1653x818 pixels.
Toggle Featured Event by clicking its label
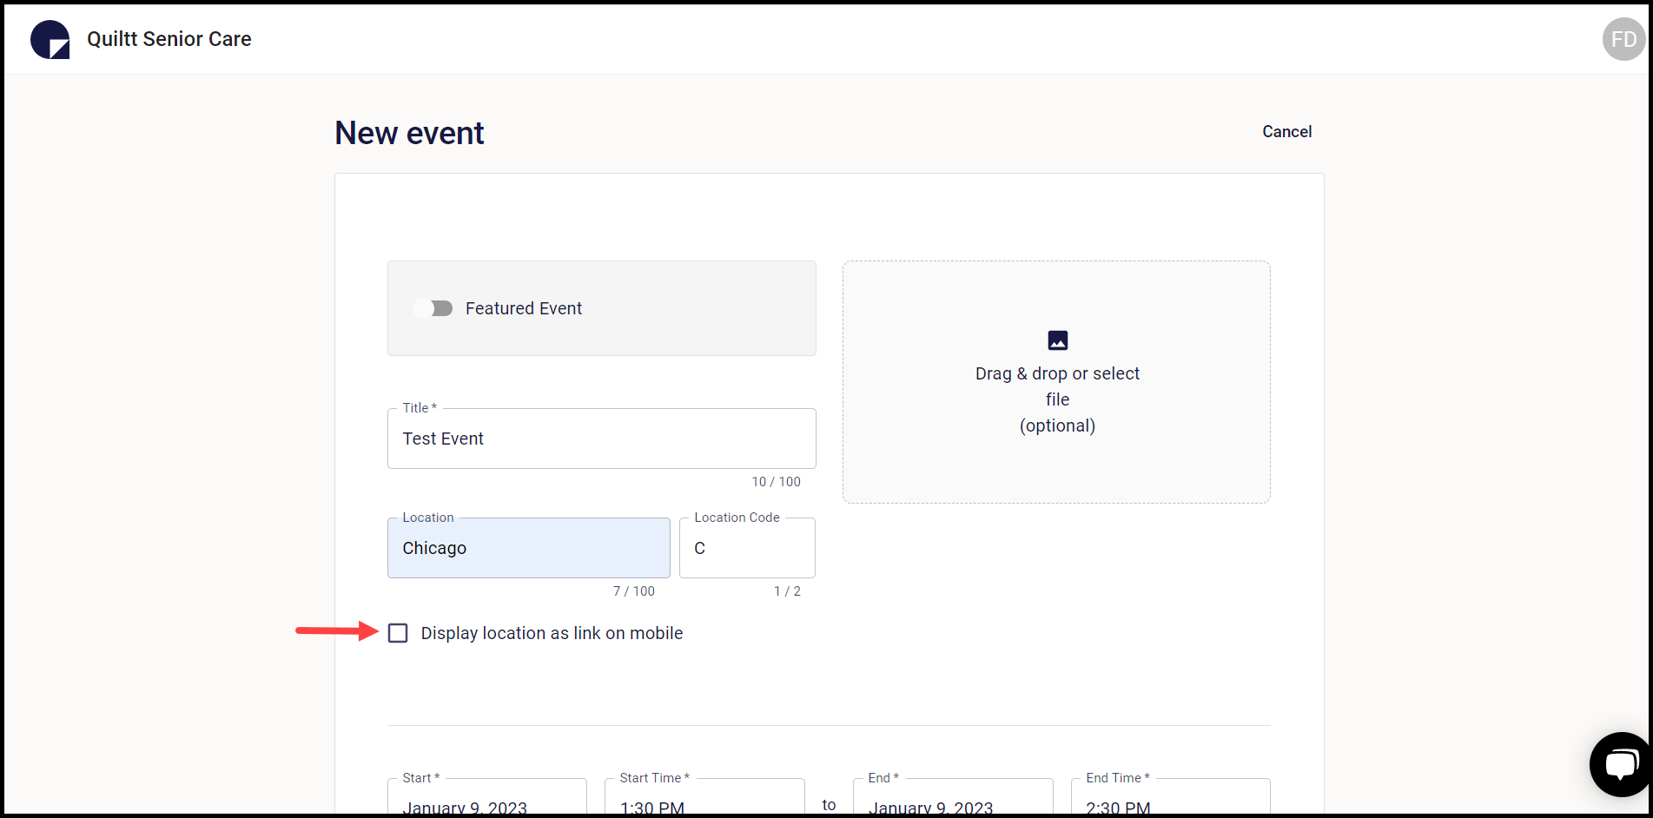[x=524, y=308]
